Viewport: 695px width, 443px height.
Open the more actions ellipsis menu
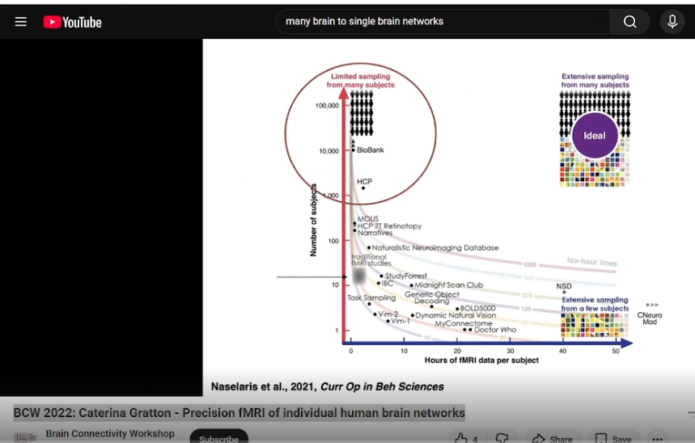[x=657, y=437]
